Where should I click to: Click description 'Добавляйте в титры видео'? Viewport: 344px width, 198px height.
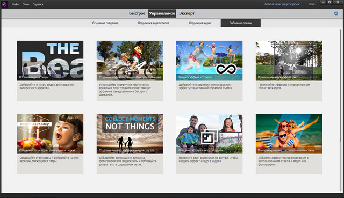(47, 86)
